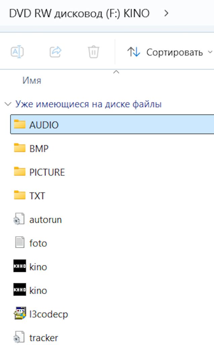
Task: Click the Delete trash can icon
Action: pos(94,52)
